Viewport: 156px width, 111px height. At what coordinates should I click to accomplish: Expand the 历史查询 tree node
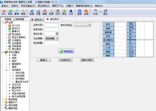(6, 46)
